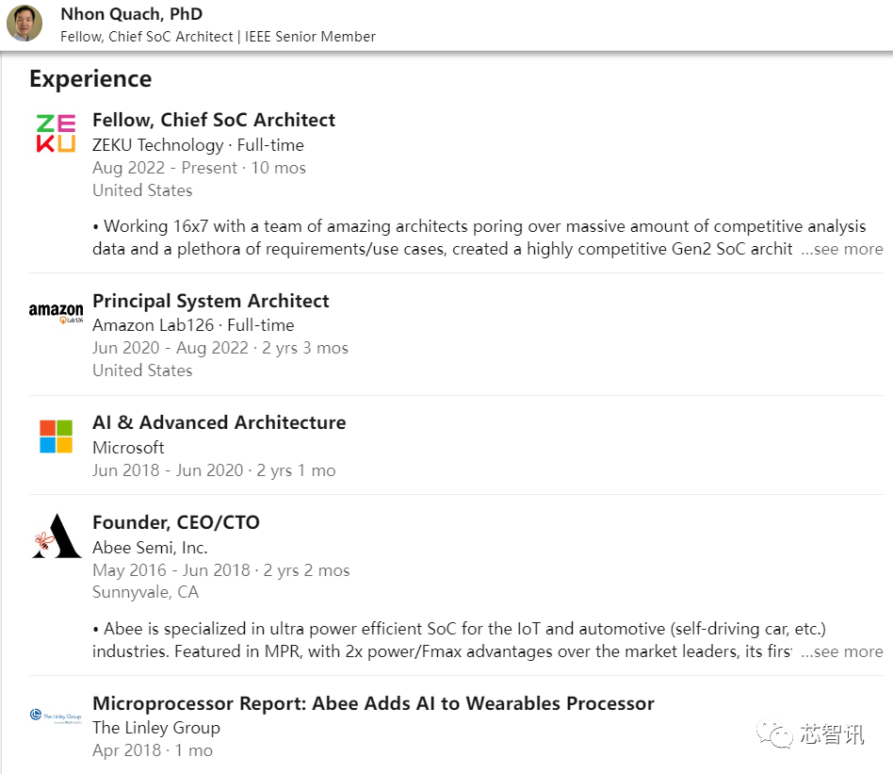
Task: Click the WeChat watermark icon
Action: 774,733
